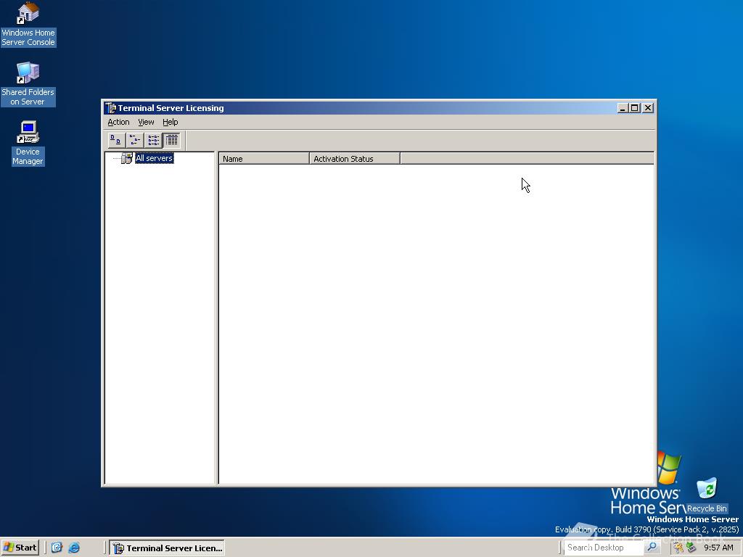The width and height of the screenshot is (743, 557).
Task: Click the 9:57 AM taskbar clock
Action: pos(718,548)
